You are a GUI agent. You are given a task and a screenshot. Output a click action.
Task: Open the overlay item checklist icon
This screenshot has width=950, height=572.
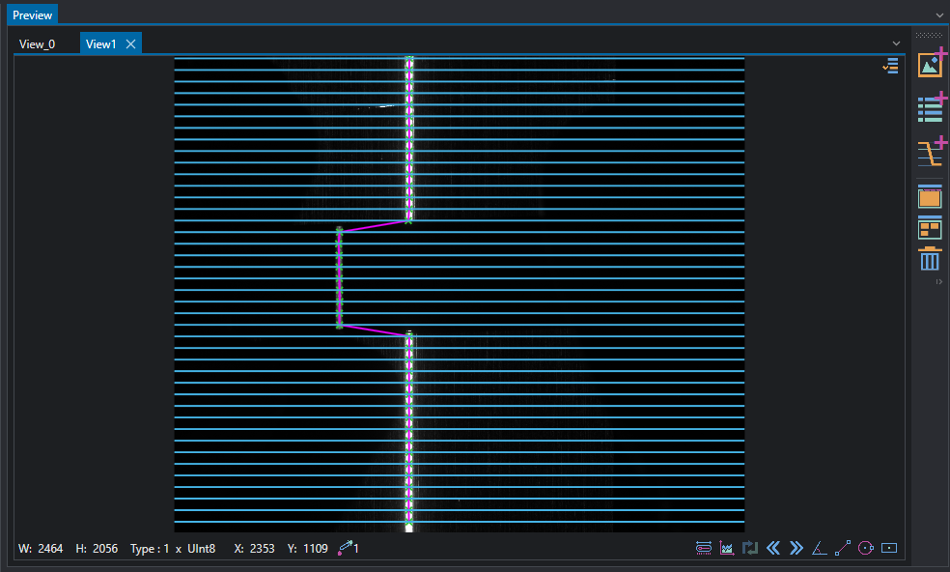pyautogui.click(x=890, y=66)
